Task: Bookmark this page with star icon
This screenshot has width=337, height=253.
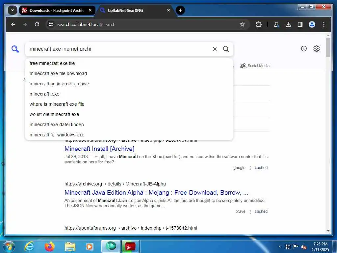Action: pyautogui.click(x=242, y=24)
